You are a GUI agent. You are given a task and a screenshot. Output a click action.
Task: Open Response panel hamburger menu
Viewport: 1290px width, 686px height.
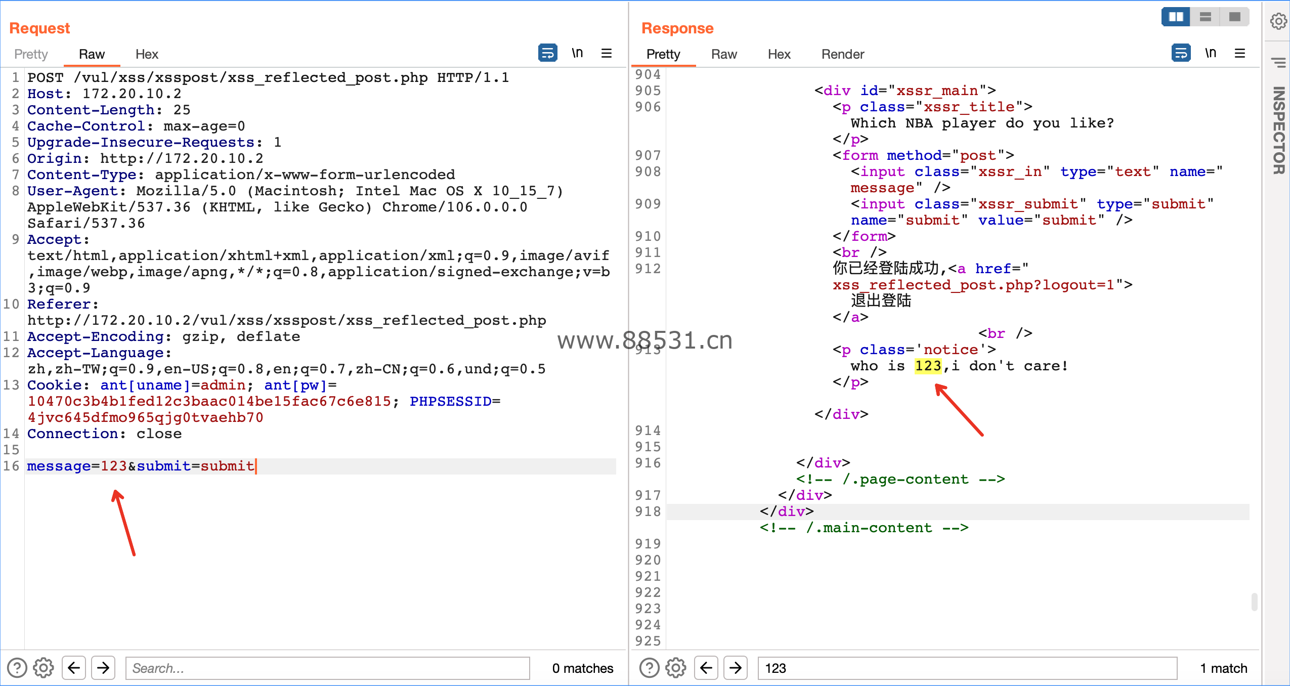(1240, 53)
